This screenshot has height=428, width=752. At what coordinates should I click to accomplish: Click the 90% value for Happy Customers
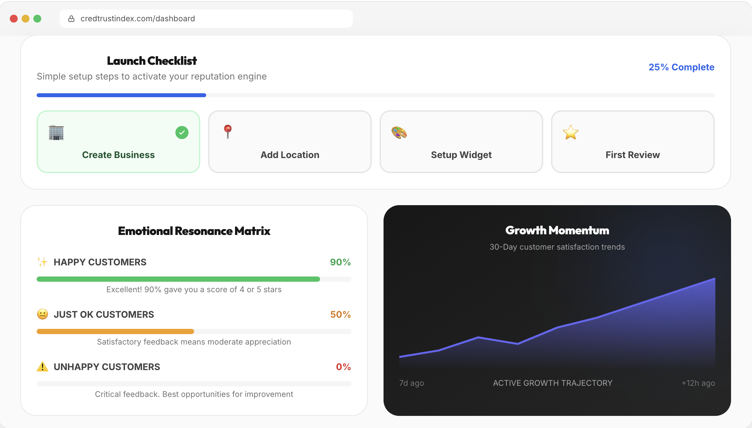(340, 262)
